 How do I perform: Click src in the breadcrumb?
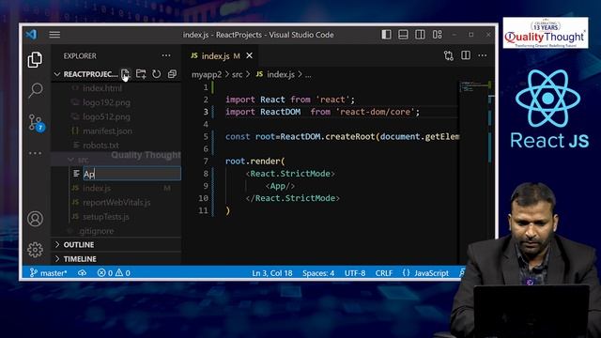coord(238,74)
